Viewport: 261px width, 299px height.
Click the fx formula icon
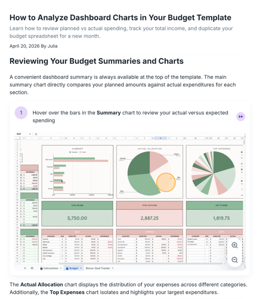(36, 134)
